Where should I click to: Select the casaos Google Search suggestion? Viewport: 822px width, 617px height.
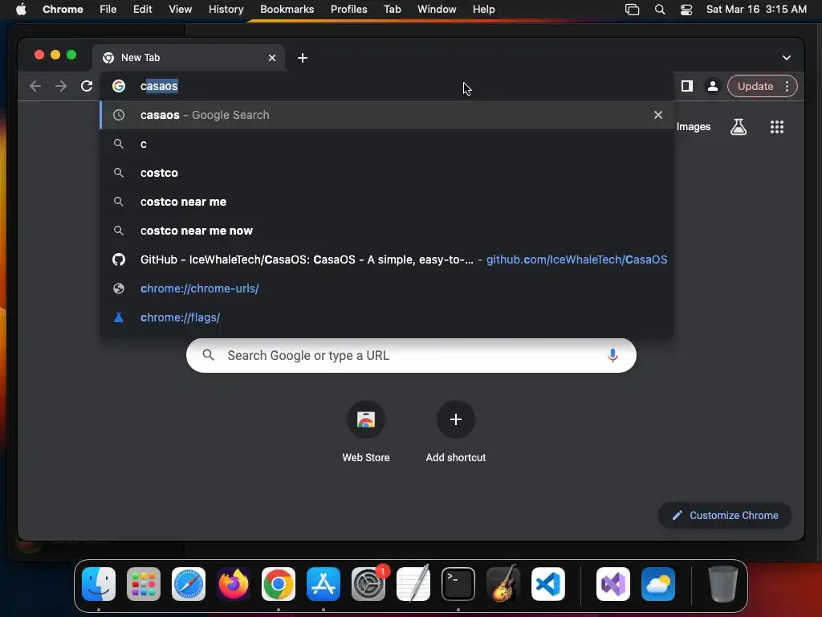click(387, 115)
